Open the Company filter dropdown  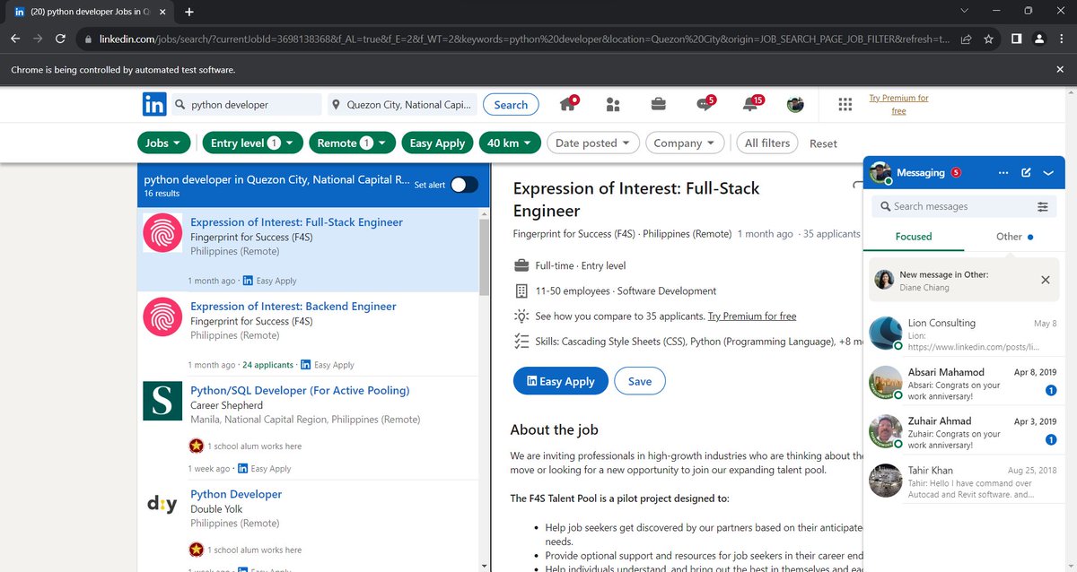[x=684, y=143]
